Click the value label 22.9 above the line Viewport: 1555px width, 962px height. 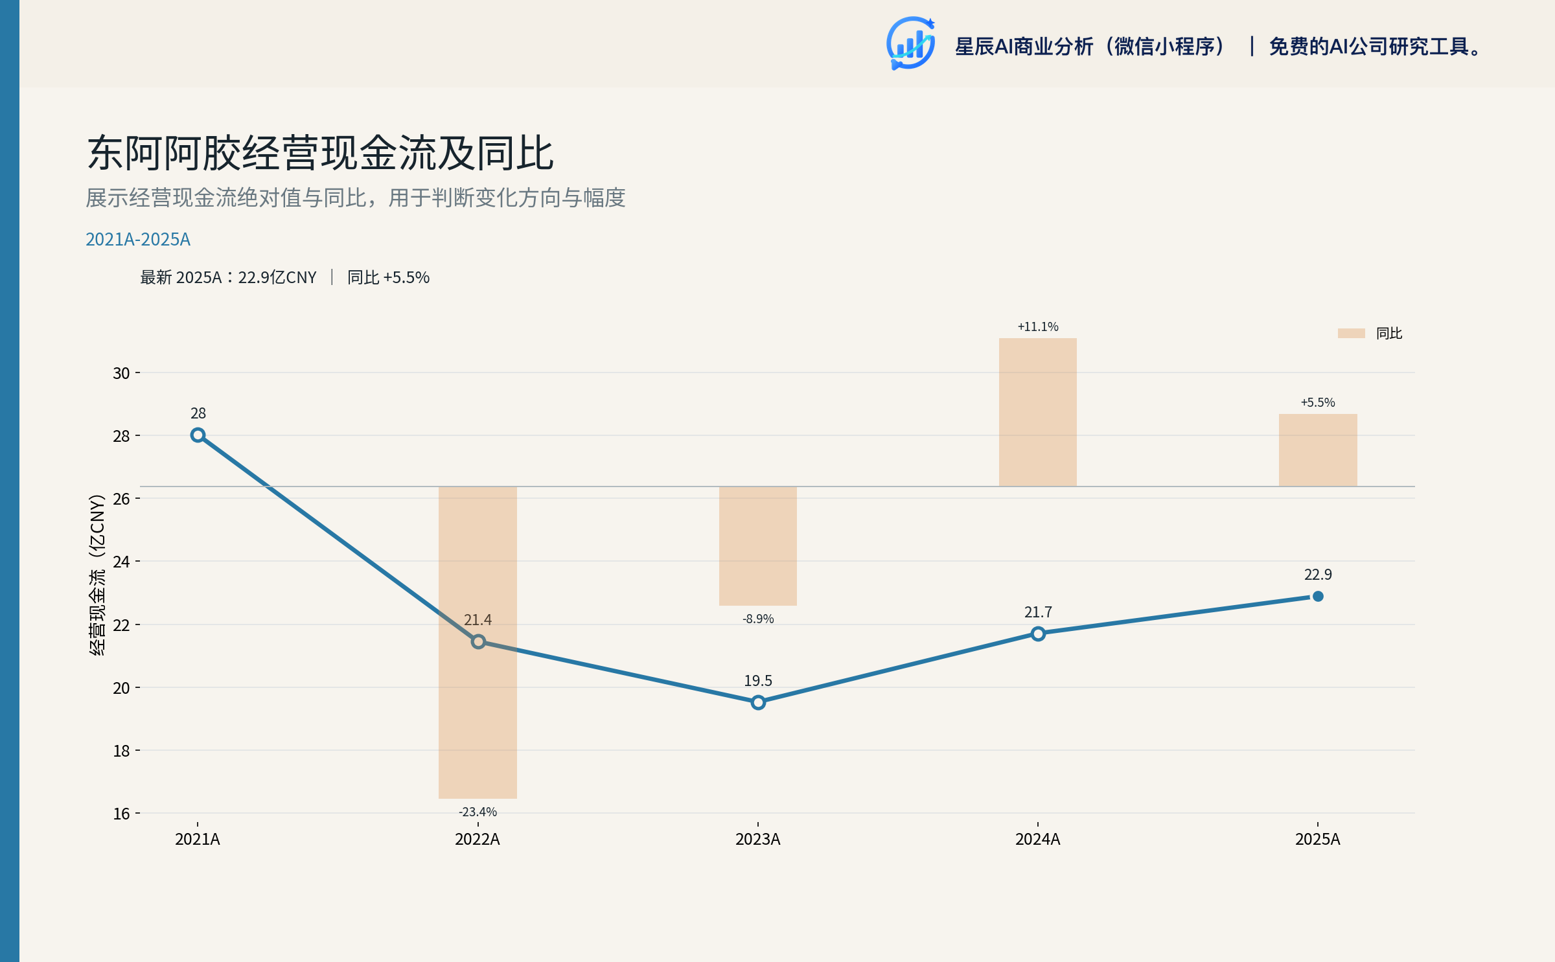(1318, 575)
